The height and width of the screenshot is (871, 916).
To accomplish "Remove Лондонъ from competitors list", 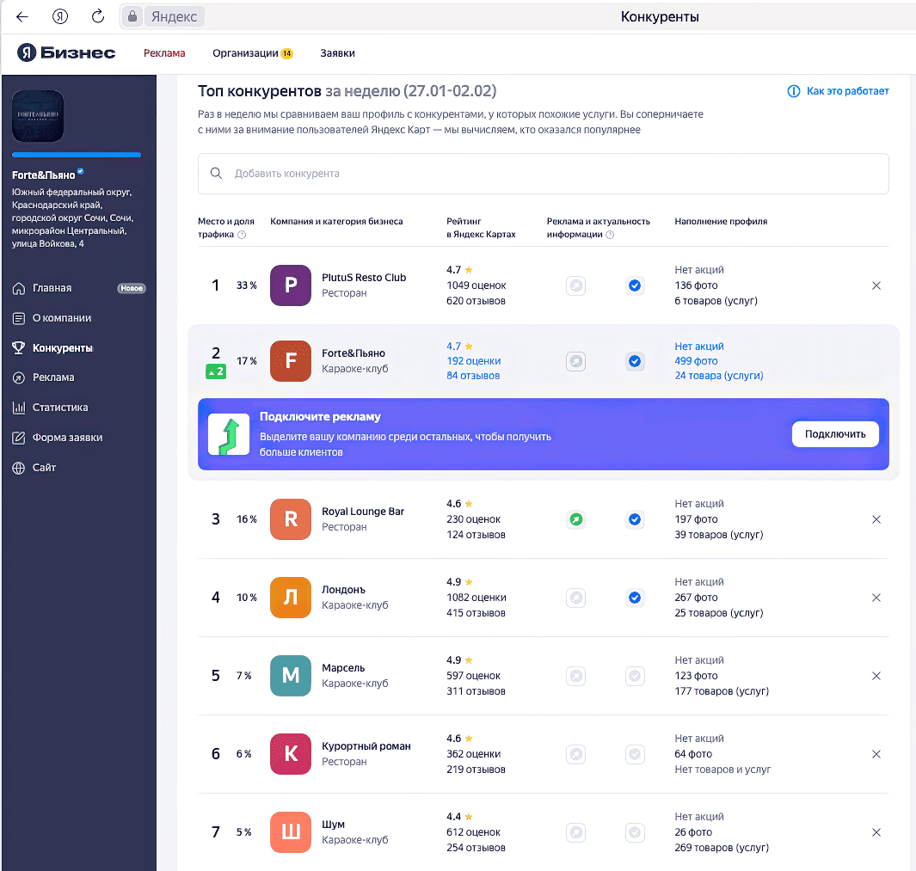I will 876,598.
